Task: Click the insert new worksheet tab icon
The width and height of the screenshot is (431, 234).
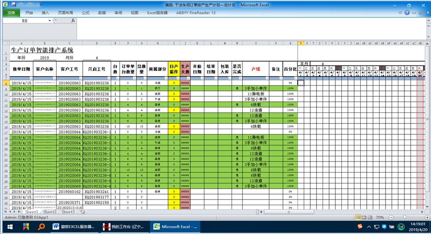Action: (82, 212)
